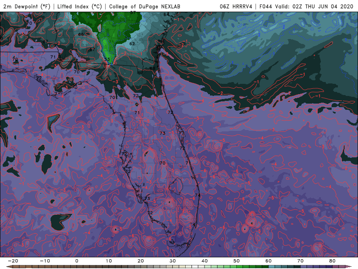Click the 'College of DuPage NEXLAB' label
358x269 pixels.
pyautogui.click(x=145, y=6)
